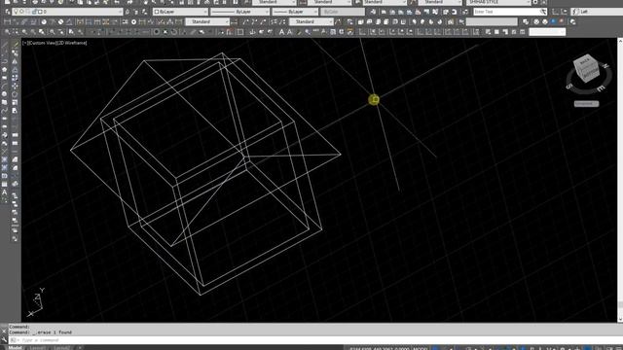Open the Table tool
This screenshot has height=350, width=623.
point(4,184)
